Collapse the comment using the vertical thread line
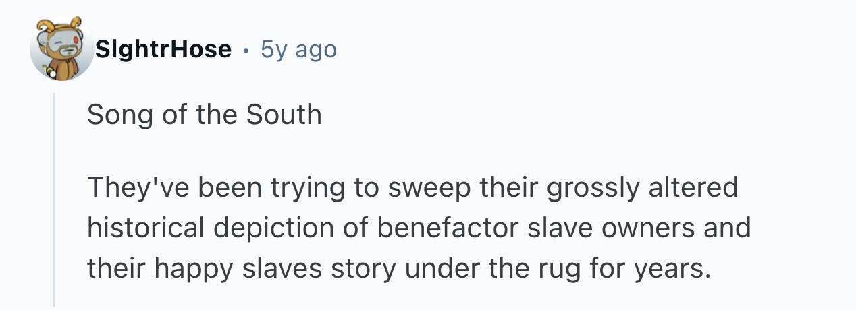The height and width of the screenshot is (310, 856). [55, 202]
